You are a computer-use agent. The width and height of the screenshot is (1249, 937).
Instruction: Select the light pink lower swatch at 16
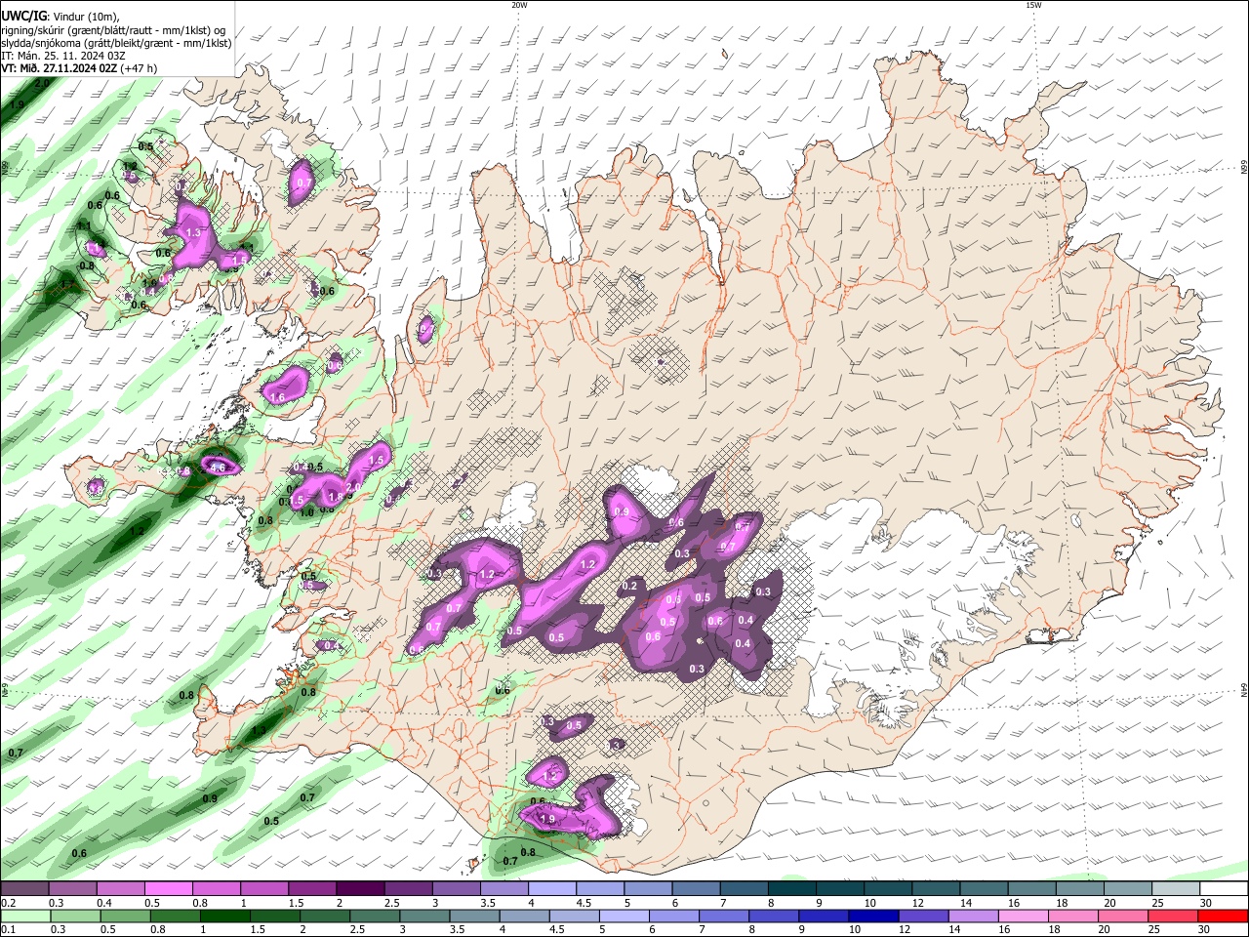point(1024,916)
